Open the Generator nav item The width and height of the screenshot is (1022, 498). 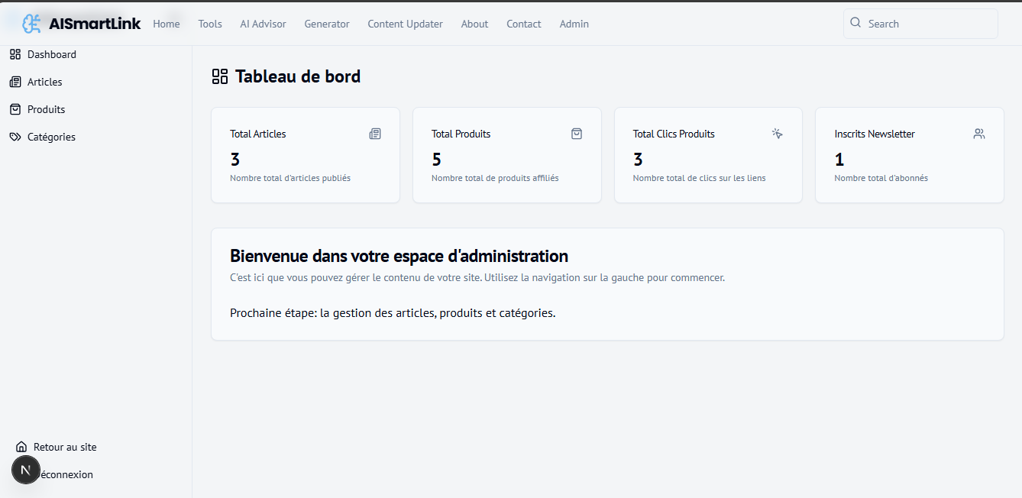[x=327, y=24]
